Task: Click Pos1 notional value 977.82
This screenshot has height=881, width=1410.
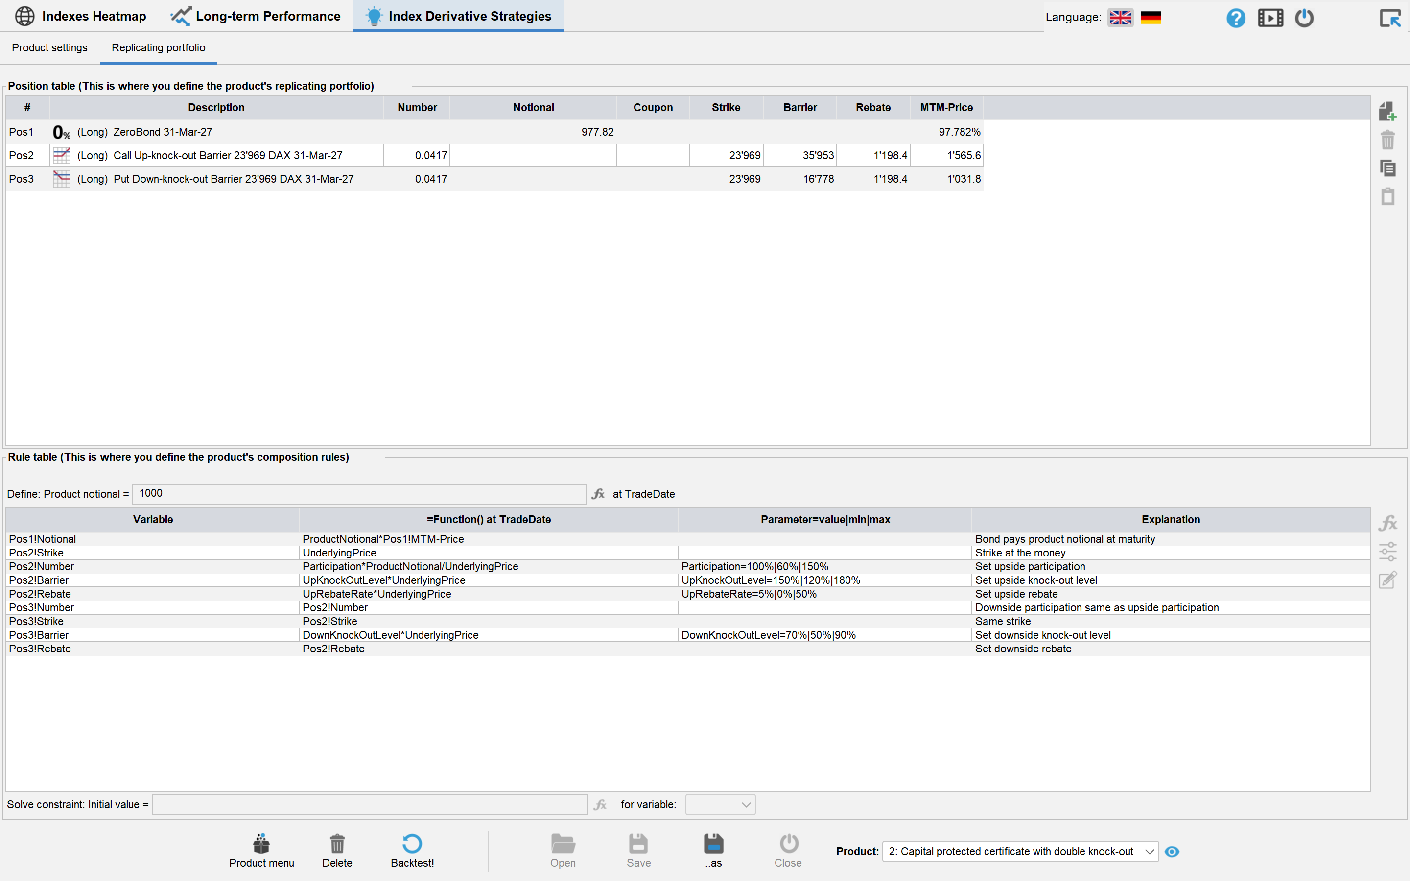Action: [597, 132]
